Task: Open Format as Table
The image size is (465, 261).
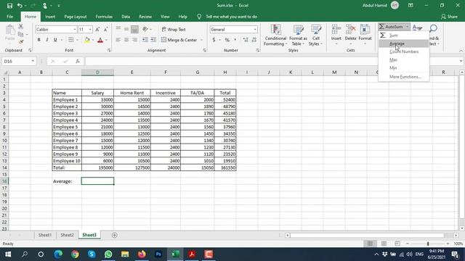Action: click(298, 36)
